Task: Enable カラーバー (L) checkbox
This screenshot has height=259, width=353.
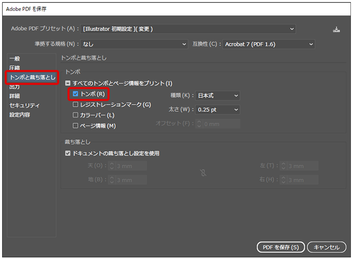Action: pyautogui.click(x=75, y=115)
